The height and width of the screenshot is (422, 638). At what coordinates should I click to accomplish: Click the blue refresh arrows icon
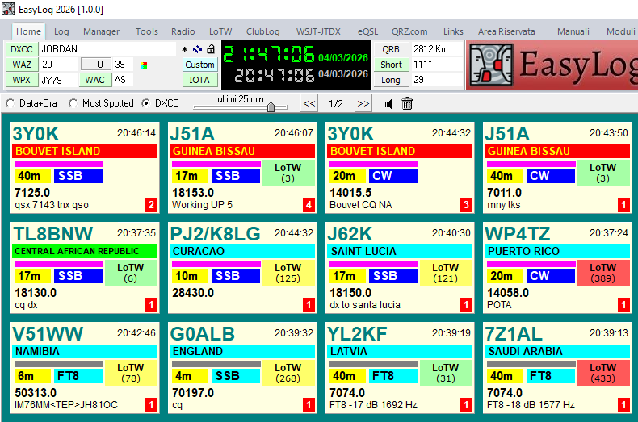(197, 49)
